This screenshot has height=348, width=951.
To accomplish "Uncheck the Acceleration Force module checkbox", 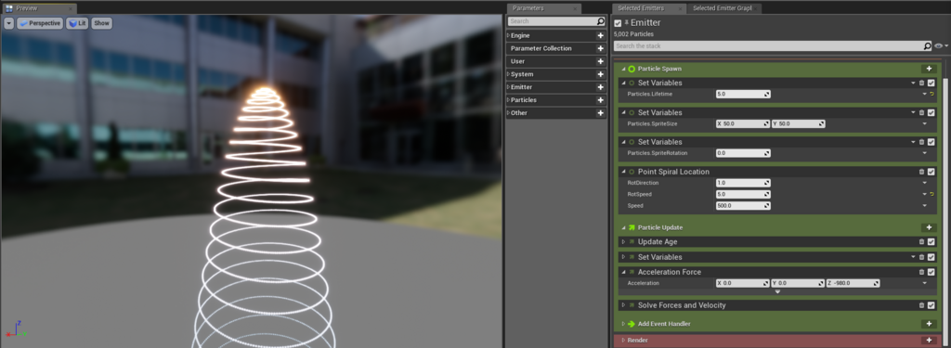I will click(x=931, y=272).
